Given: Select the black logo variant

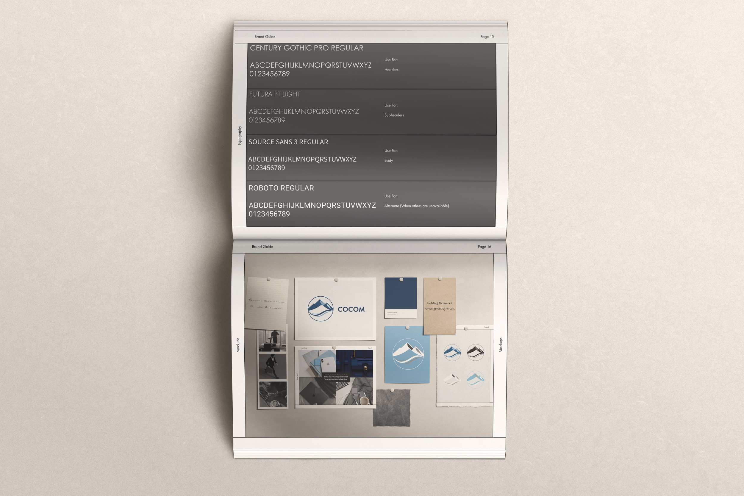Looking at the screenshot, I should (476, 352).
